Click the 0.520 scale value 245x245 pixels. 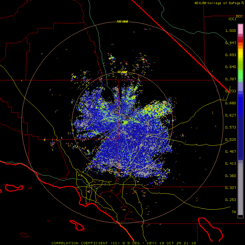click(x=231, y=140)
